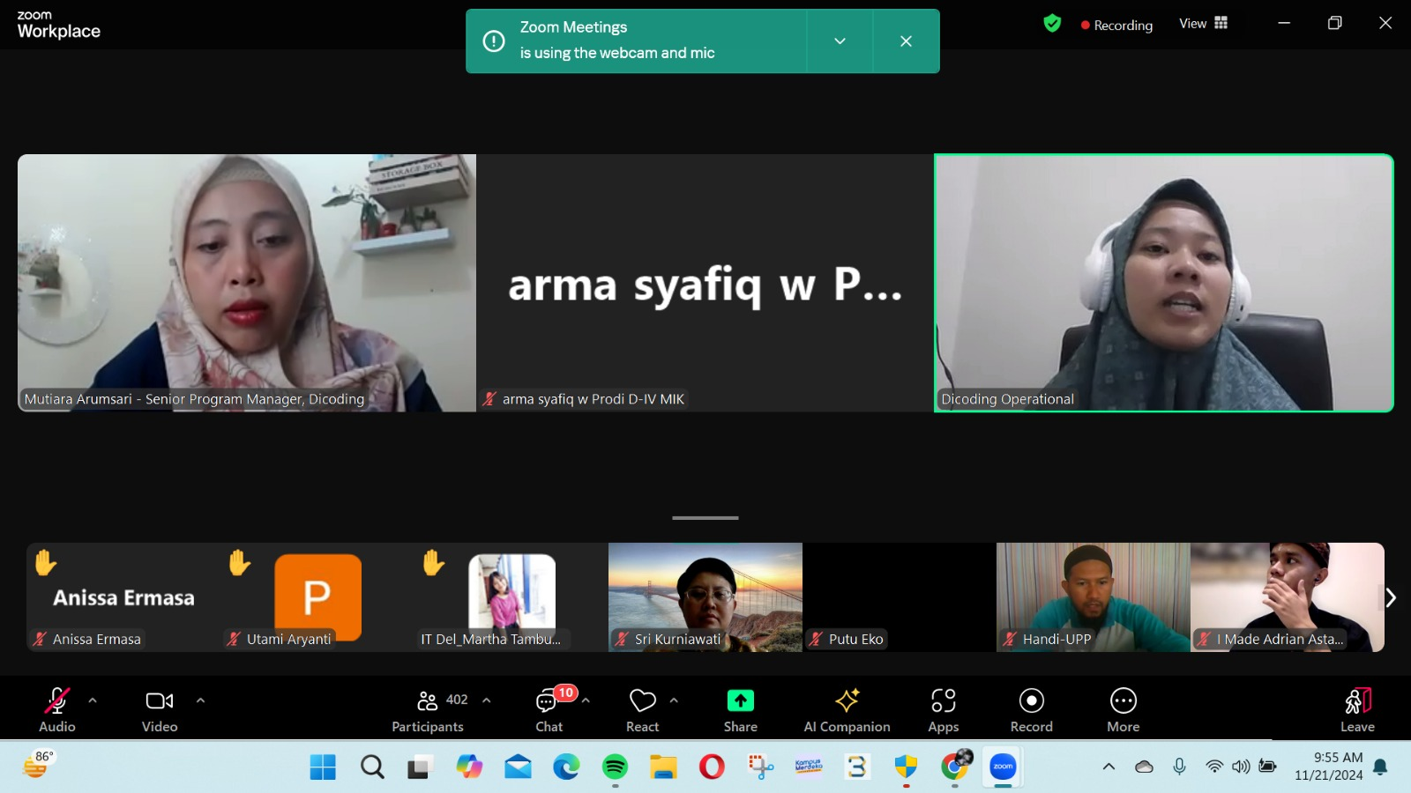The width and height of the screenshot is (1411, 793).
Task: Open Spotify in taskbar
Action: 615,767
